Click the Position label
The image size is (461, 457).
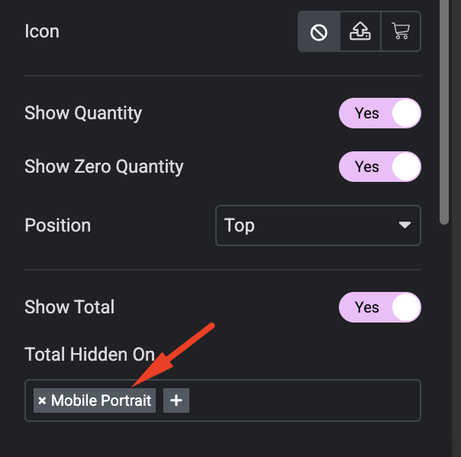[x=58, y=225]
